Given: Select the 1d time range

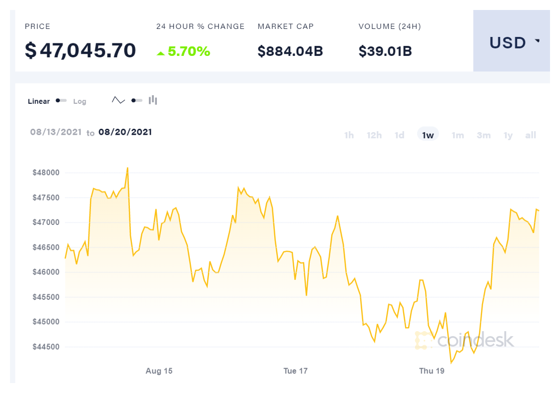Looking at the screenshot, I should 400,135.
